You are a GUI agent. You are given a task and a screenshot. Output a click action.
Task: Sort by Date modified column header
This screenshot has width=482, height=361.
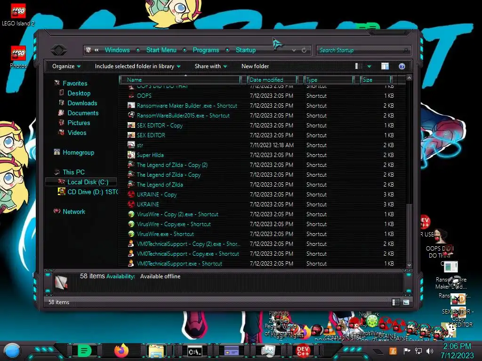[x=273, y=80]
